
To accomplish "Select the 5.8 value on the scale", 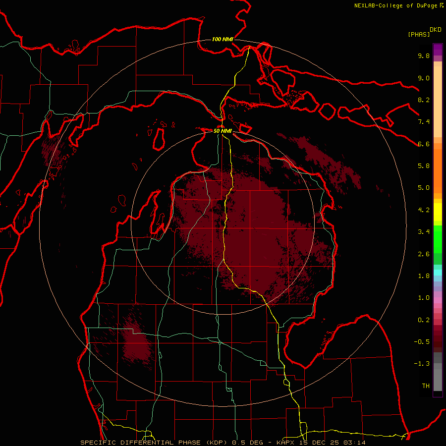I will click(424, 166).
